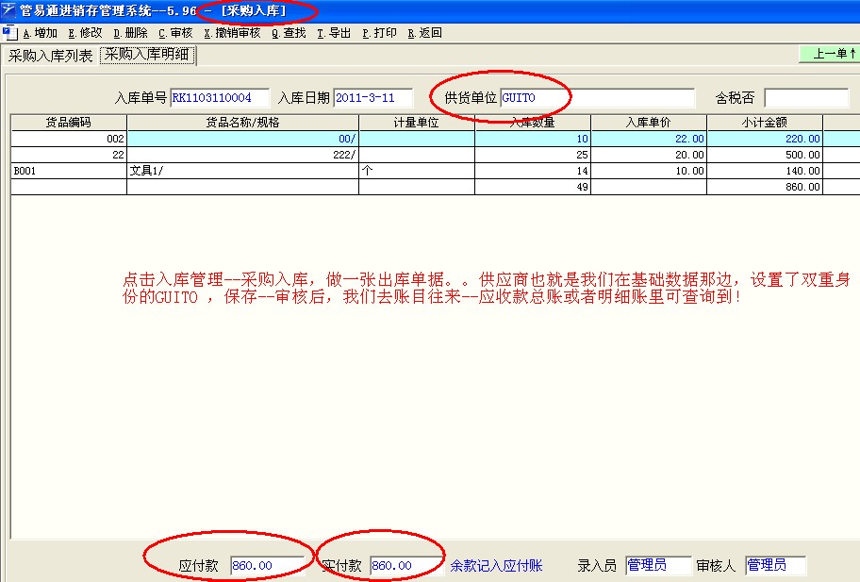Choose the E.修改 menu item
The width and height of the screenshot is (860, 582).
pyautogui.click(x=85, y=33)
